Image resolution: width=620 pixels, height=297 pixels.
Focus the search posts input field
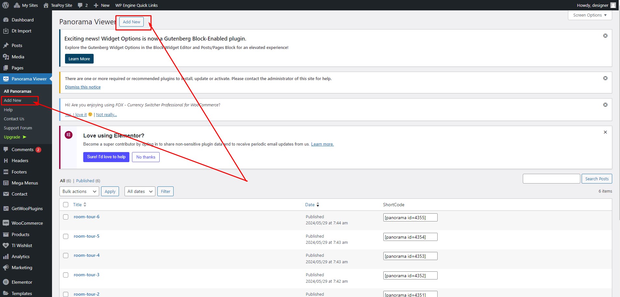point(551,179)
